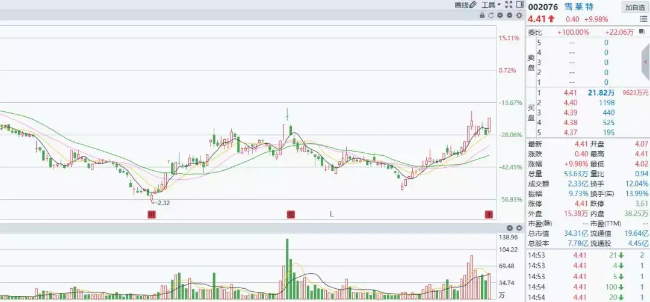Screen dimensions: 650x302
Task: Click the current price 4.41 with red arrow
Action: [x=541, y=19]
